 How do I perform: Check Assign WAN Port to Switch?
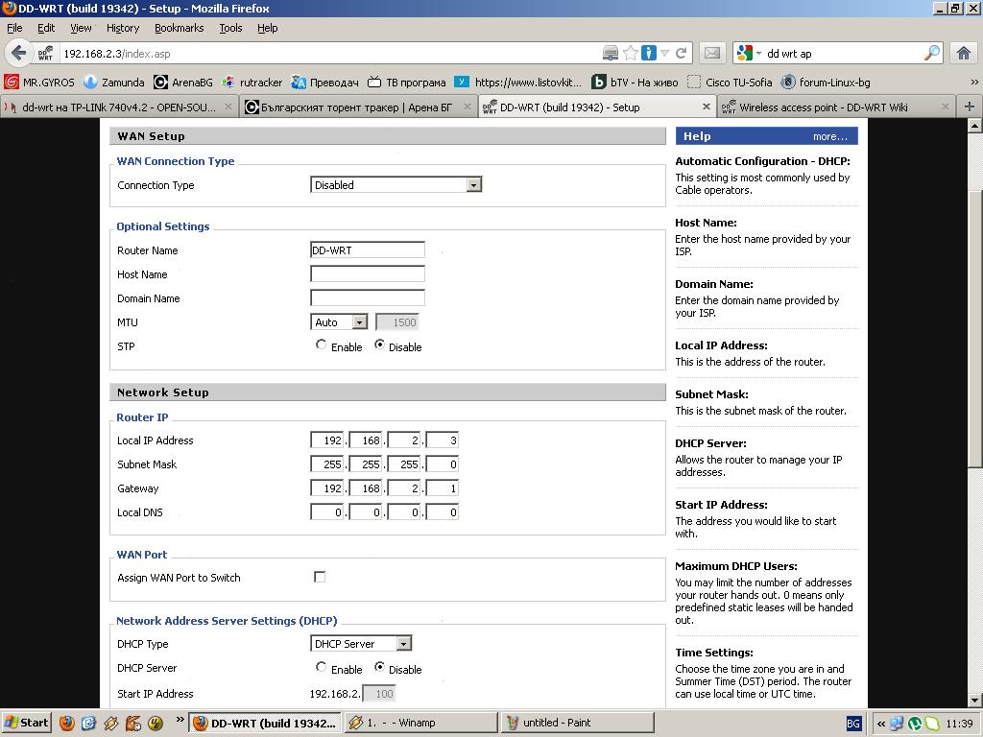[x=320, y=577]
